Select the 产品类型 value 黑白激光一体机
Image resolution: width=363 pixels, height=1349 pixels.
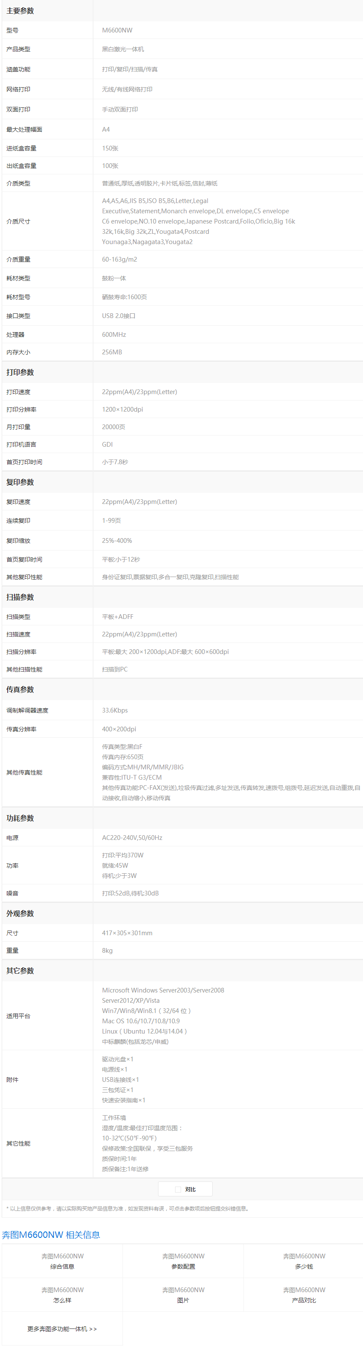123,49
